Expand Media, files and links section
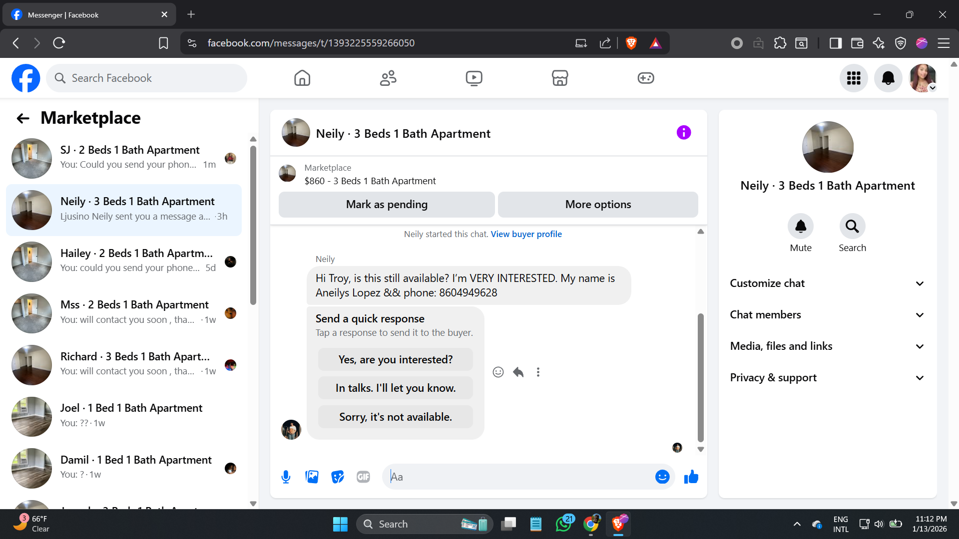This screenshot has height=539, width=959. 827,346
